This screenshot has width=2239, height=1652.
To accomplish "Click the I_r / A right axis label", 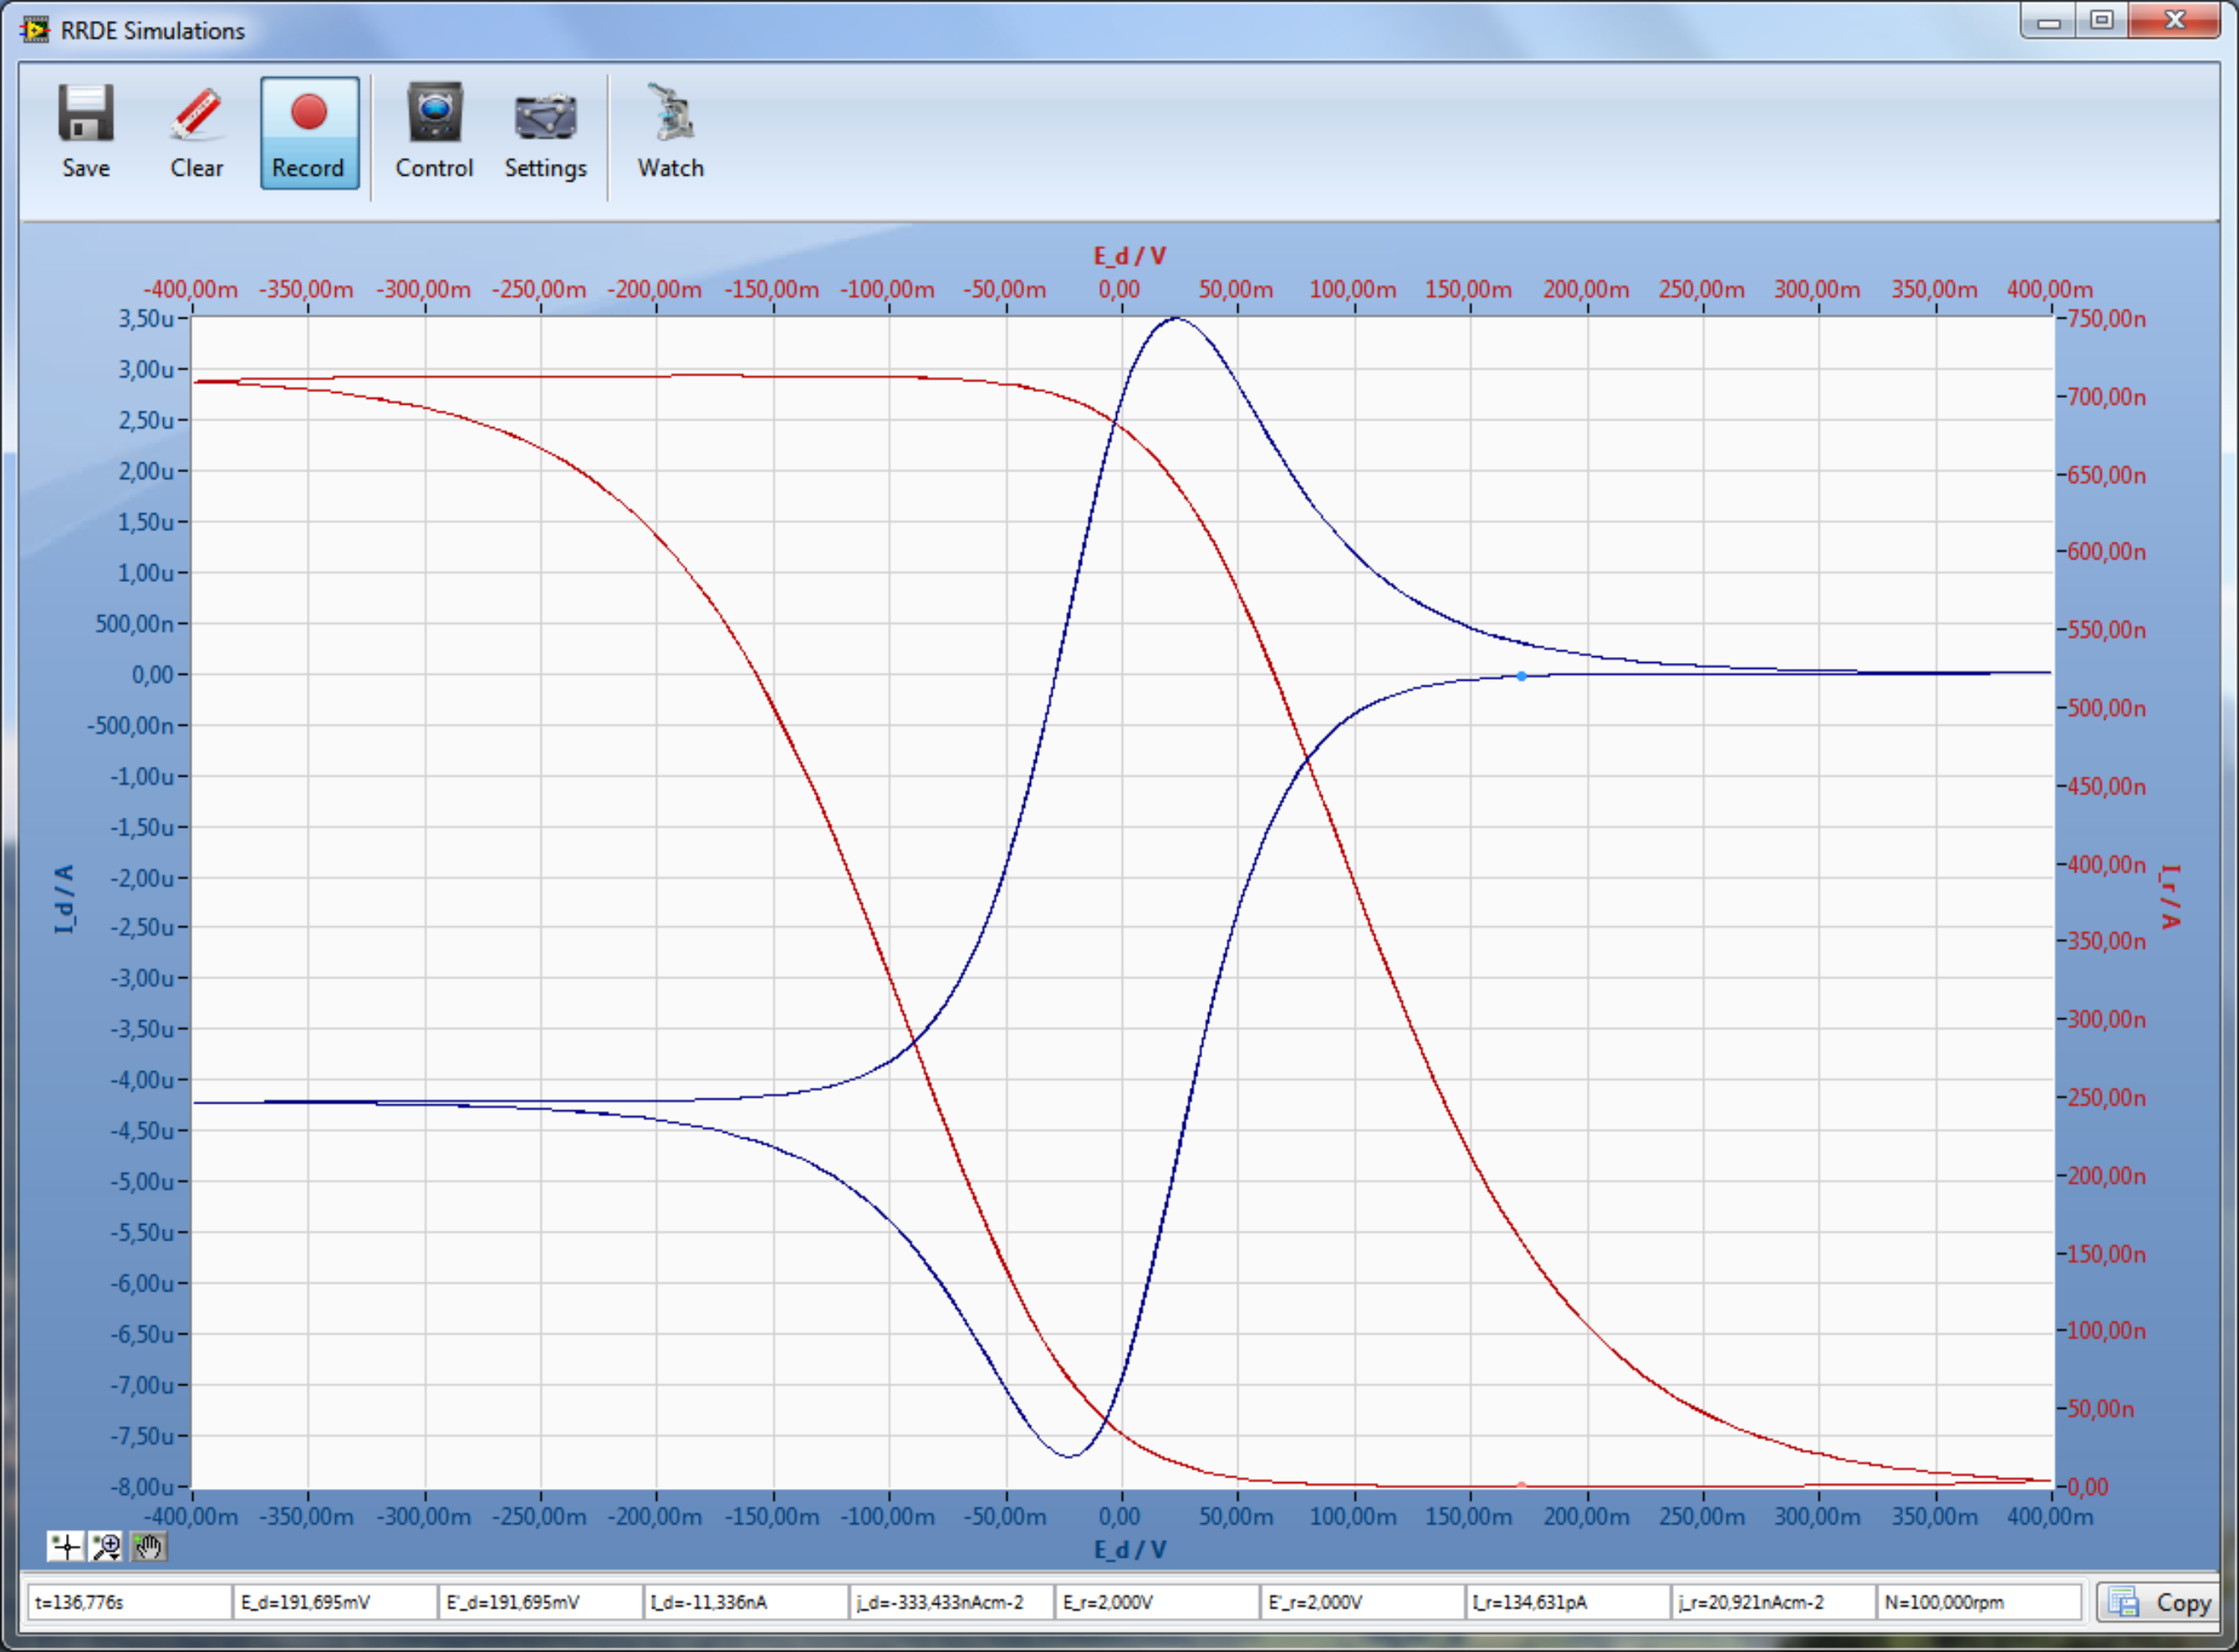I will pyautogui.click(x=2169, y=897).
